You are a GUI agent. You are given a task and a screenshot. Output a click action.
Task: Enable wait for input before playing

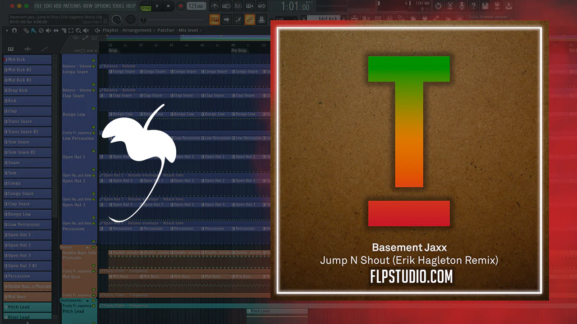click(x=226, y=6)
